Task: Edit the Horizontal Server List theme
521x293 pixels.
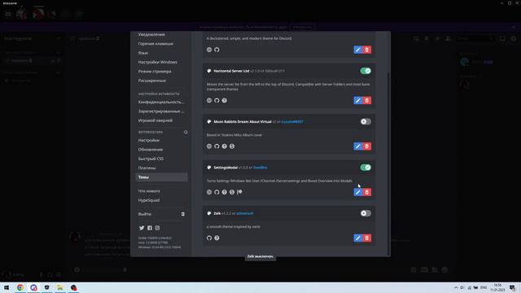Action: (358, 100)
